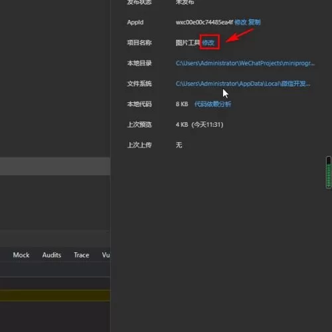Select project name text 图片工具

pyautogui.click(x=188, y=42)
